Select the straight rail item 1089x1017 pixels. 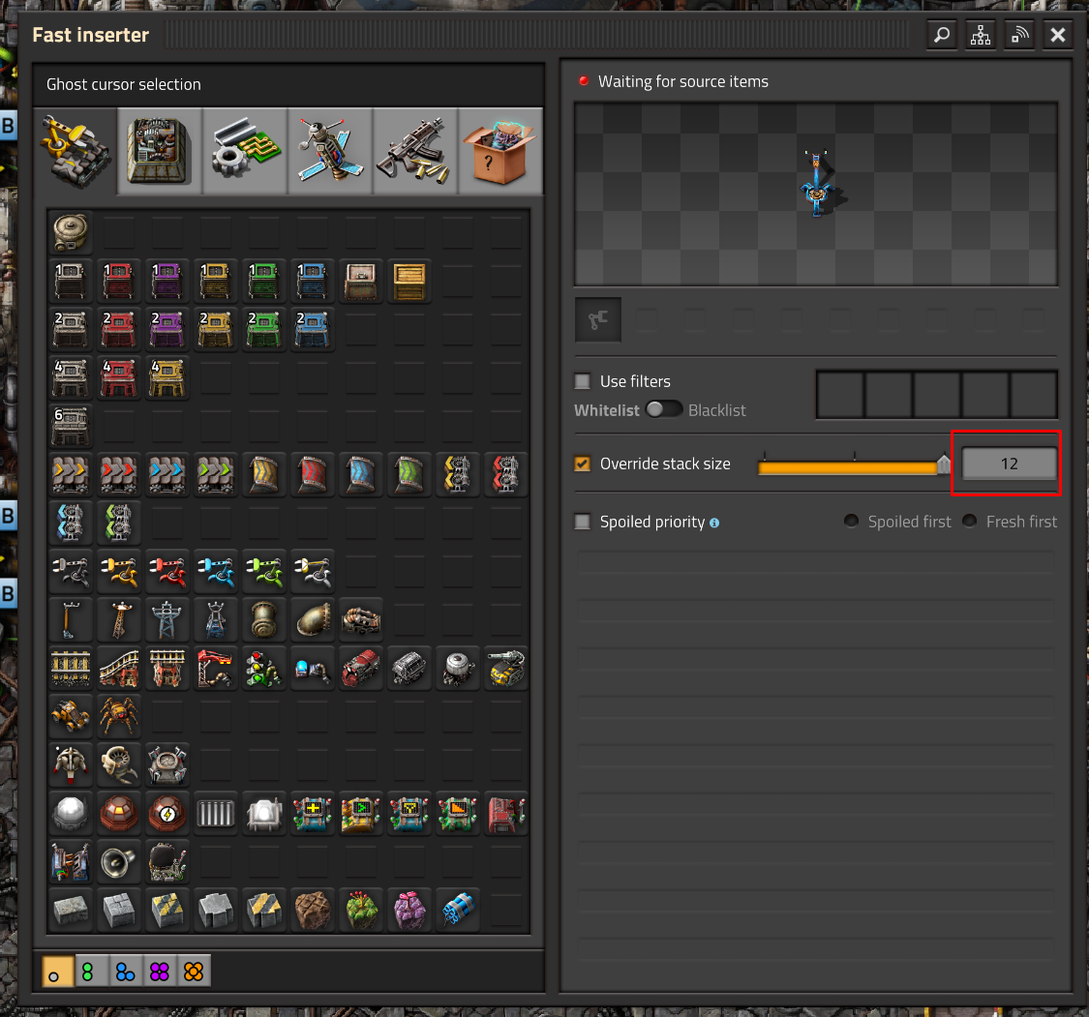(x=70, y=669)
